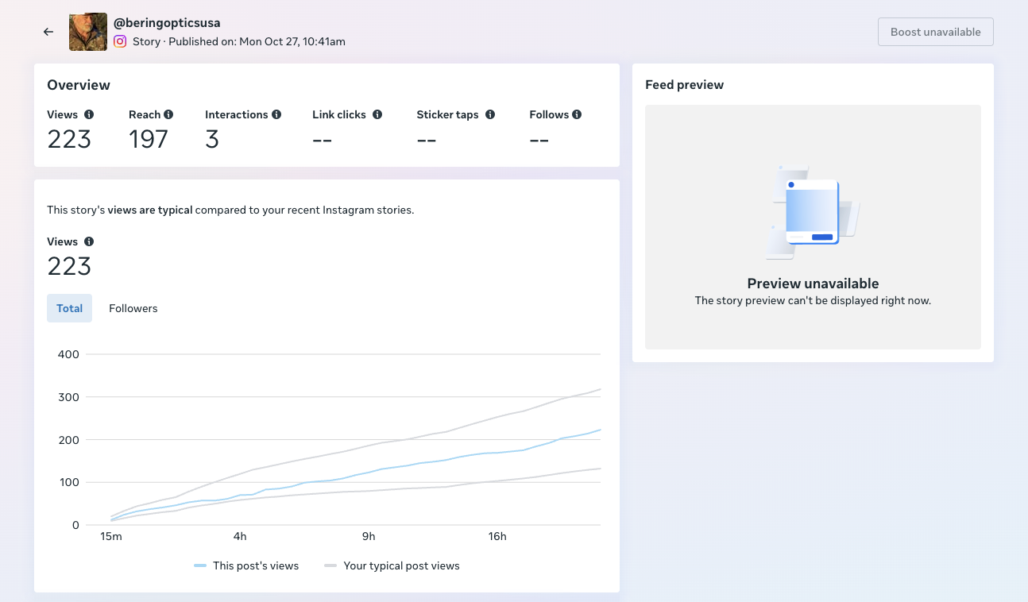Click the Sticker taps info icon

490,114
